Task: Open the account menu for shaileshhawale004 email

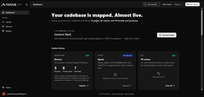Action: [15, 94]
